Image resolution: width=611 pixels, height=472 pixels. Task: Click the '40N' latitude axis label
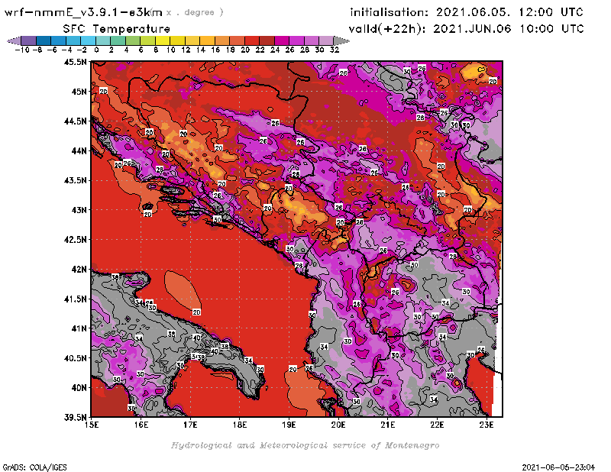(79, 388)
